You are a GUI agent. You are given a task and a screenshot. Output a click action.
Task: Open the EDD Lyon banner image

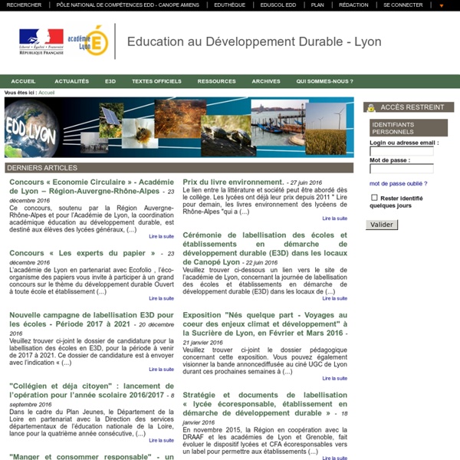[x=179, y=127]
